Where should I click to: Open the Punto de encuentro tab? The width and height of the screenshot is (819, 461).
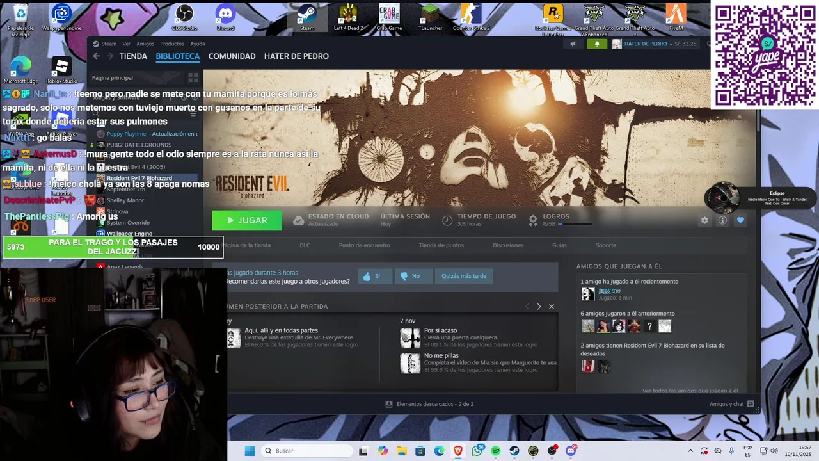coord(364,245)
